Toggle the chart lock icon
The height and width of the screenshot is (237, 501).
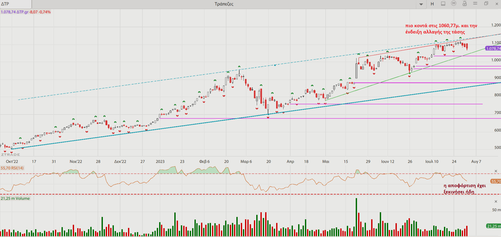[465, 3]
